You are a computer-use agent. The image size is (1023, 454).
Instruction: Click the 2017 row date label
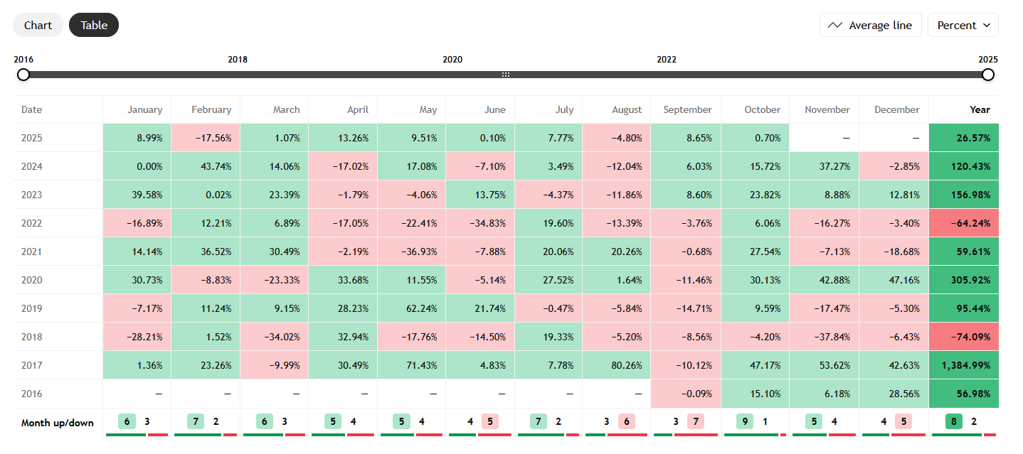[32, 365]
